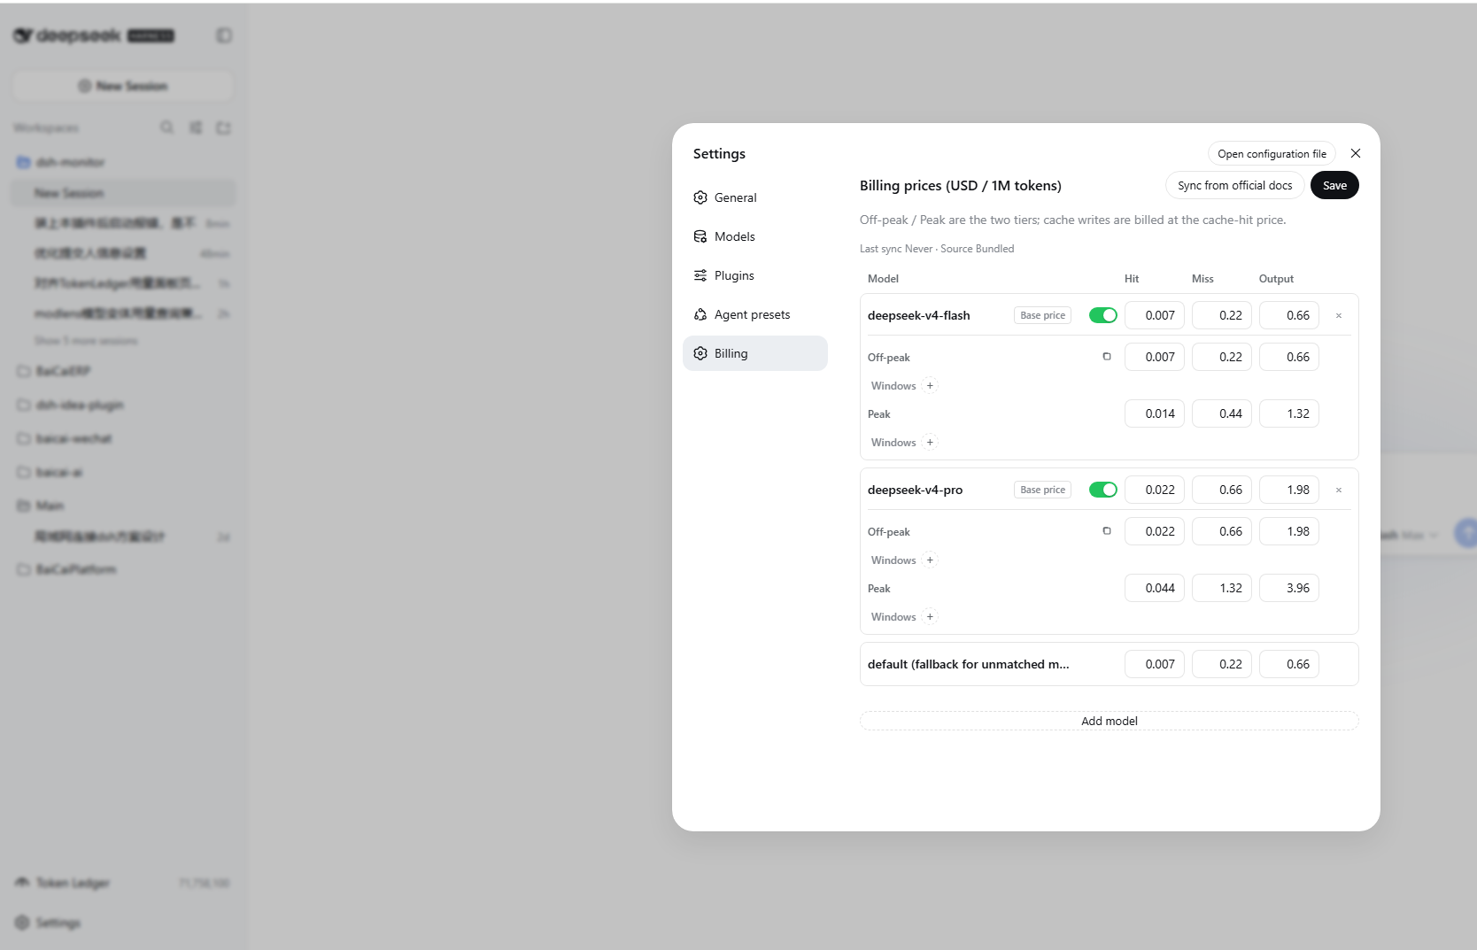Edit deepseek-v4-pro Off-peak Hit field

(x=1155, y=531)
